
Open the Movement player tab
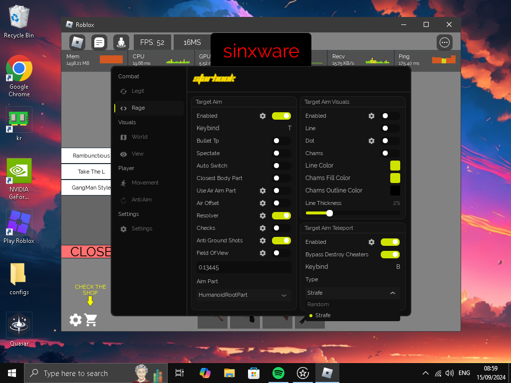149,183
